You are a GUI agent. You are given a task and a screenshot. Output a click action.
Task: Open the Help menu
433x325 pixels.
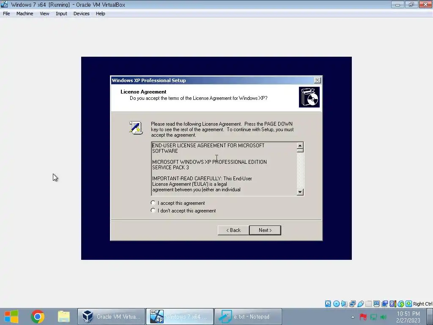point(100,14)
